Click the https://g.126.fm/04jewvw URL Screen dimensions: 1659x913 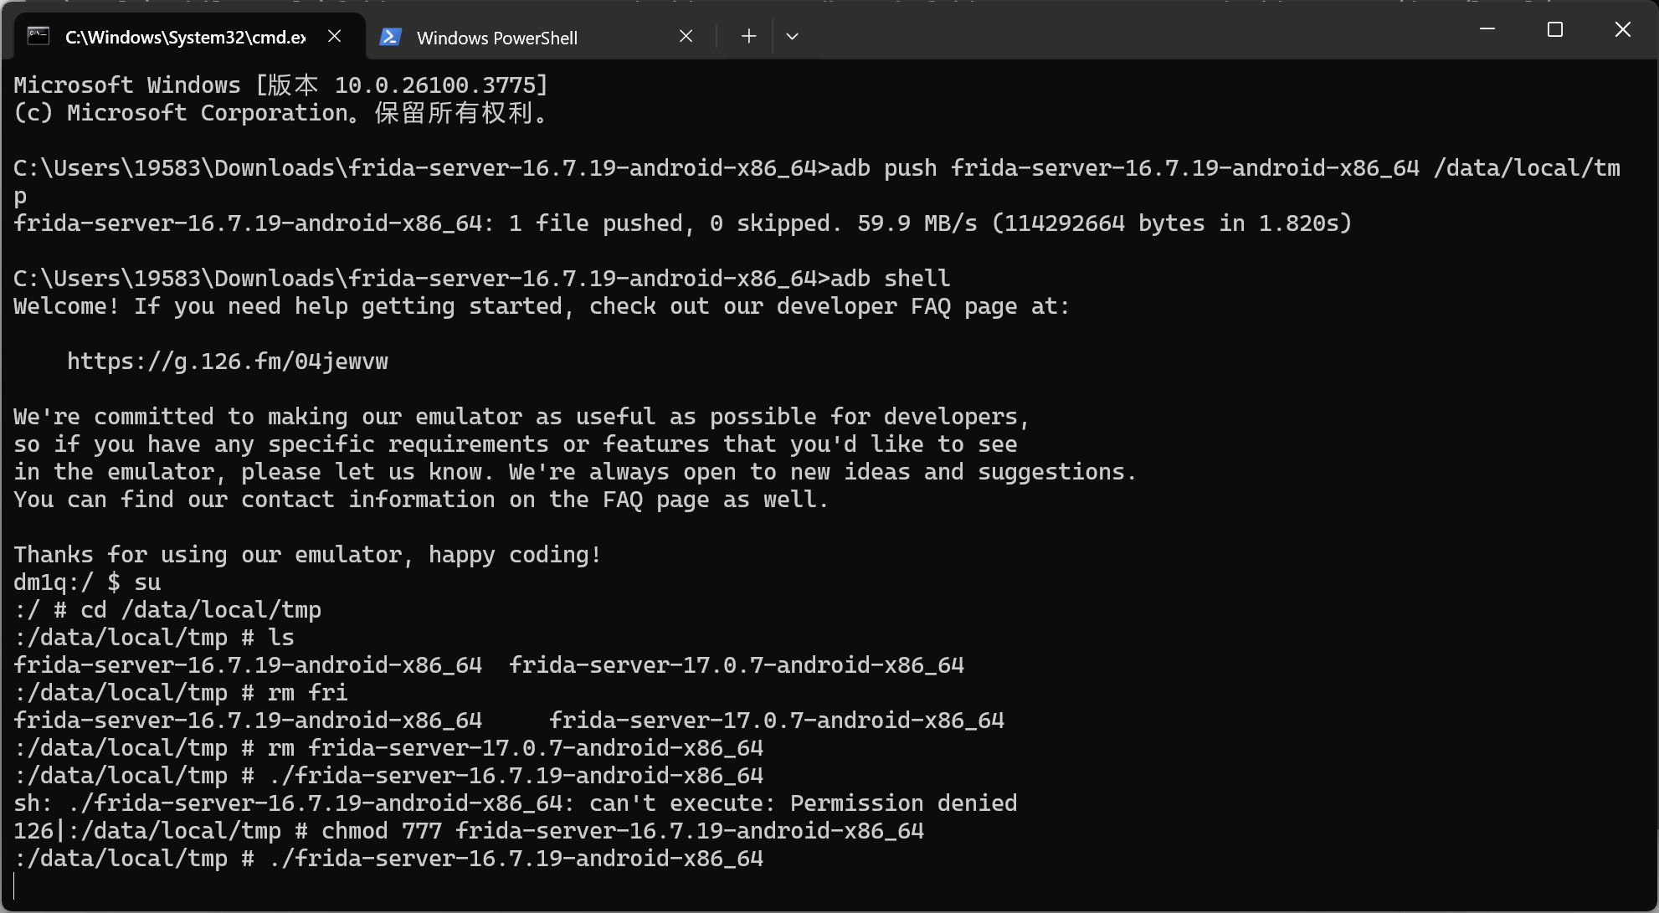pyautogui.click(x=228, y=362)
